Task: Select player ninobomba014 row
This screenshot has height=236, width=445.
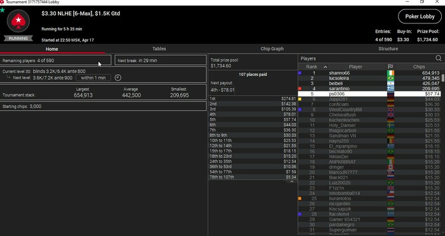Action: click(369, 193)
